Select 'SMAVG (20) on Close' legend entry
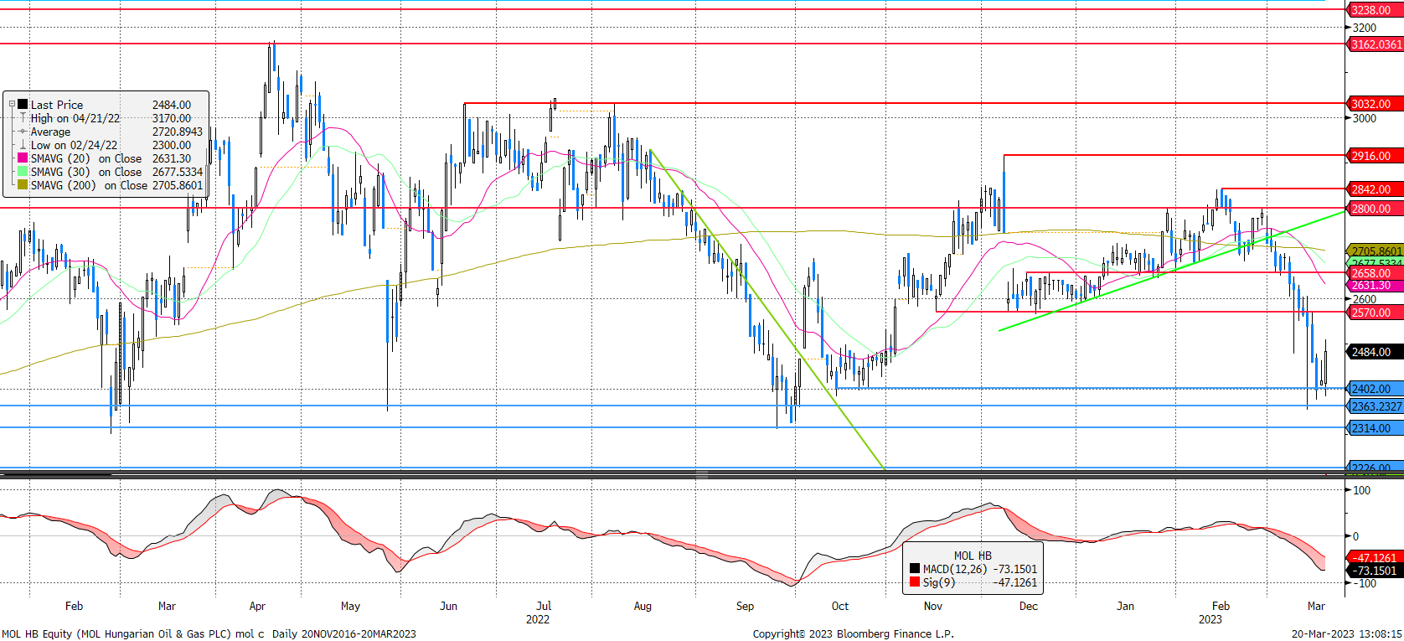This screenshot has height=641, width=1404. click(x=86, y=158)
